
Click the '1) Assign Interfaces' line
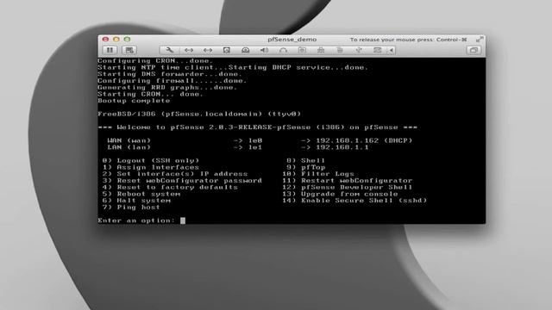click(x=151, y=167)
